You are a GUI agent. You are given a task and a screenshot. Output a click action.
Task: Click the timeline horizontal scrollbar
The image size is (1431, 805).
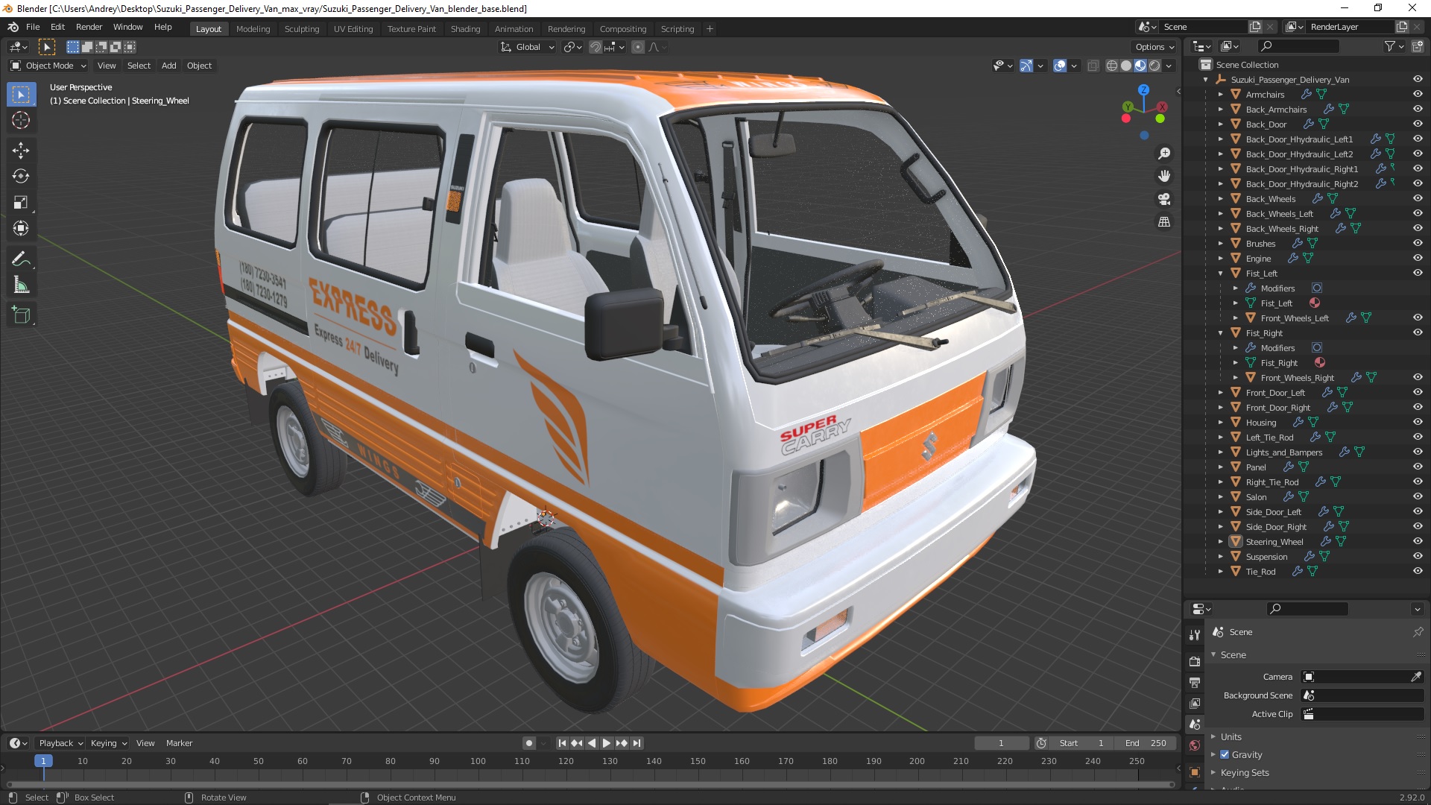[590, 784]
